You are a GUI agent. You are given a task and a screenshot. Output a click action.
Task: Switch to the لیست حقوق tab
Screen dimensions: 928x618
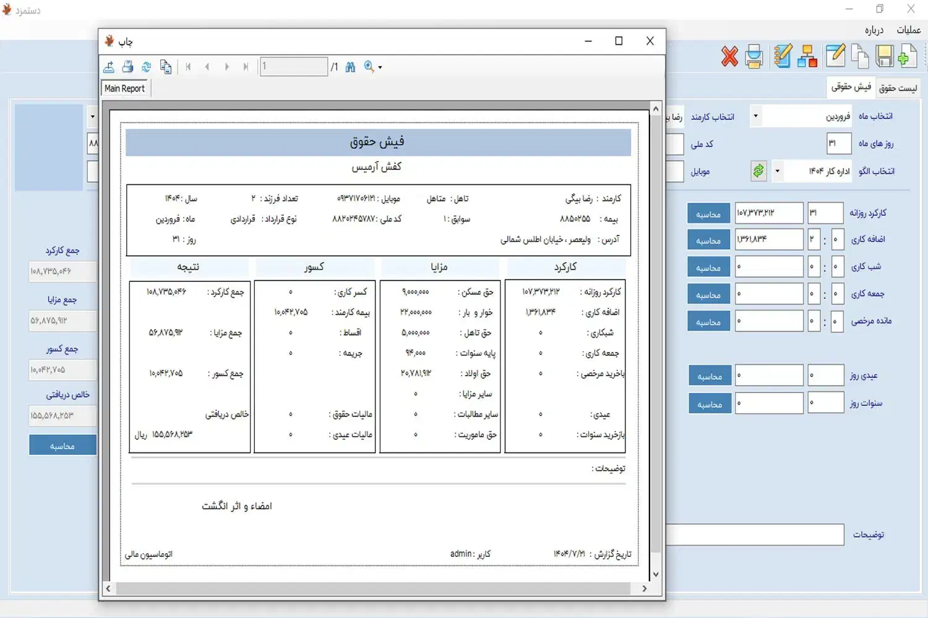898,87
